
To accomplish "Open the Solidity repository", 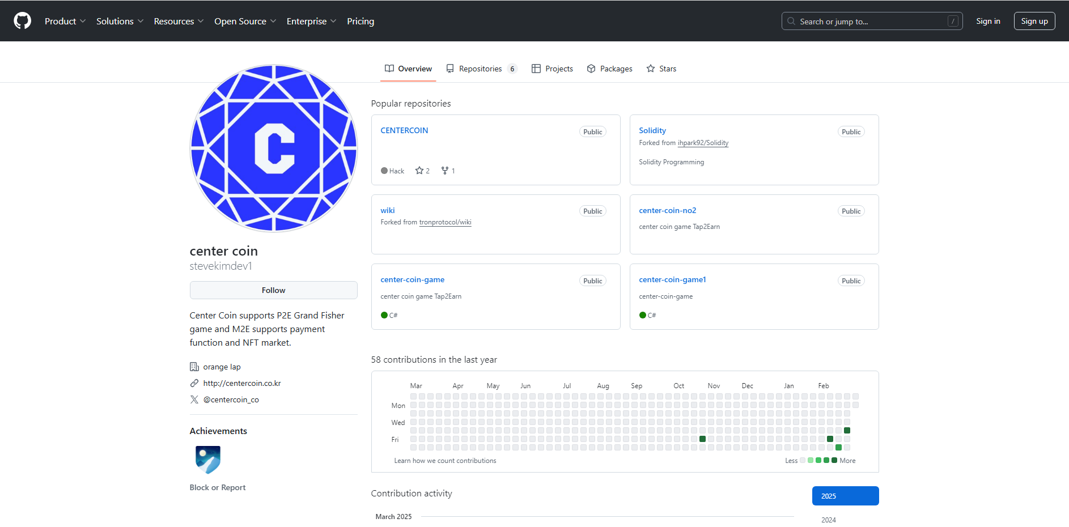I will click(652, 130).
